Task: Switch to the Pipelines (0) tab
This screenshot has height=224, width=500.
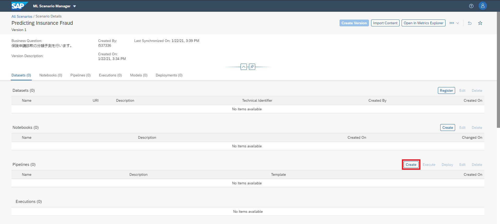Action: (x=80, y=75)
